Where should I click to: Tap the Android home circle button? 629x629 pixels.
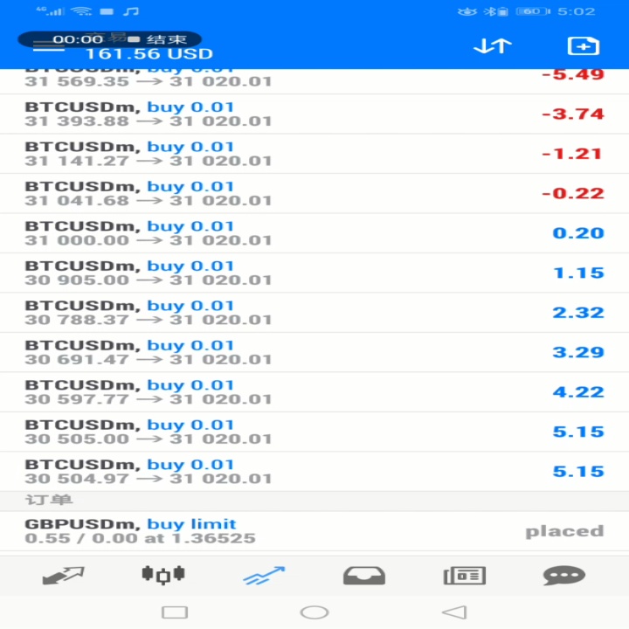pyautogui.click(x=314, y=612)
